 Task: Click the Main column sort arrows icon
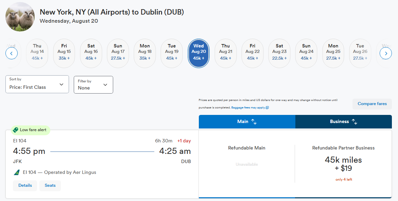[254, 121]
